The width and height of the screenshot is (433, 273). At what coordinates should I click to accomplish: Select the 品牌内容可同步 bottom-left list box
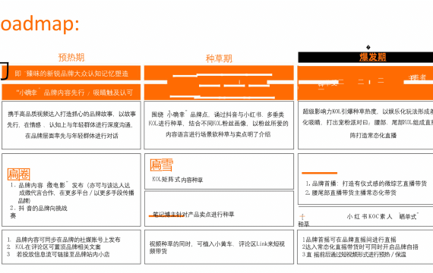[71, 246]
